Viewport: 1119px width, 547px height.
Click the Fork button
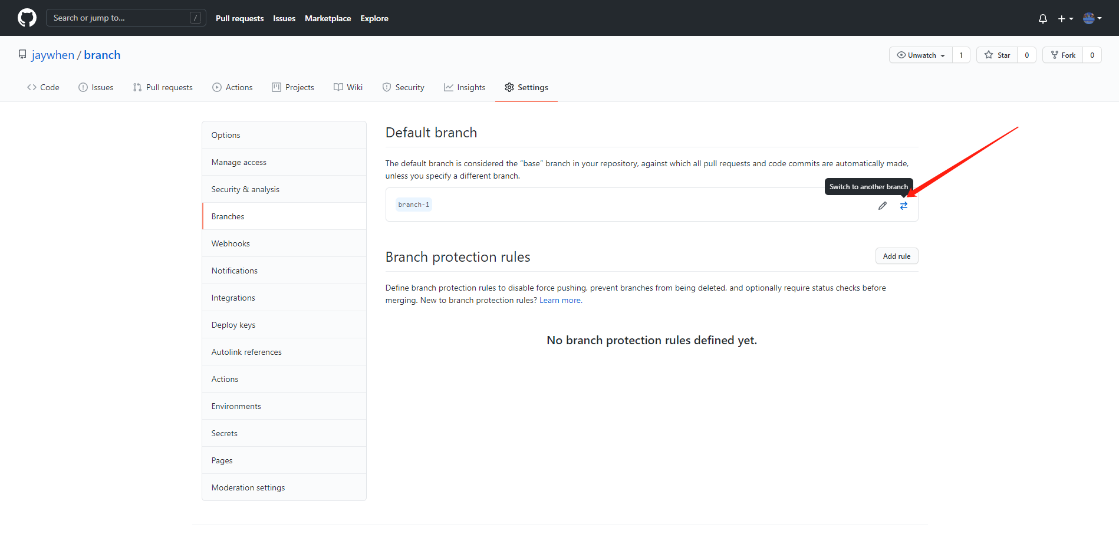click(x=1063, y=55)
